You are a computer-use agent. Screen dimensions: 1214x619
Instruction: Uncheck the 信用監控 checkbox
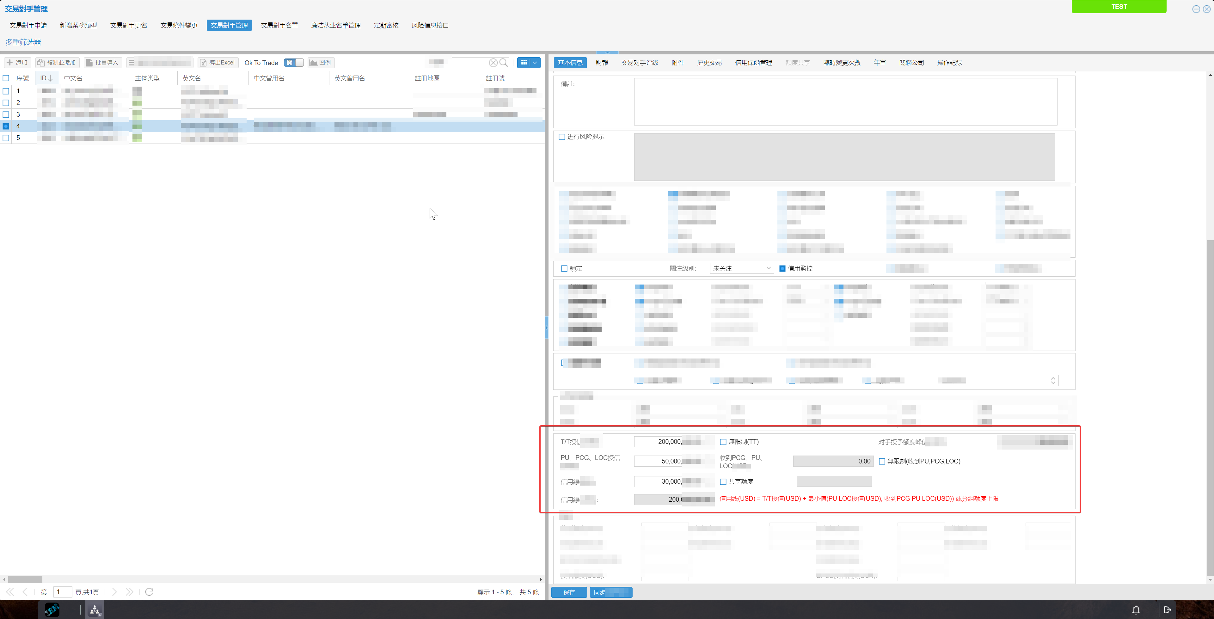[x=782, y=269]
